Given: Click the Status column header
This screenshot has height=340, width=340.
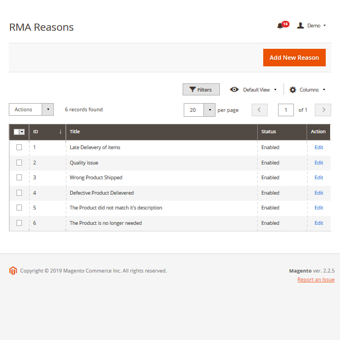Looking at the screenshot, I should 269,132.
